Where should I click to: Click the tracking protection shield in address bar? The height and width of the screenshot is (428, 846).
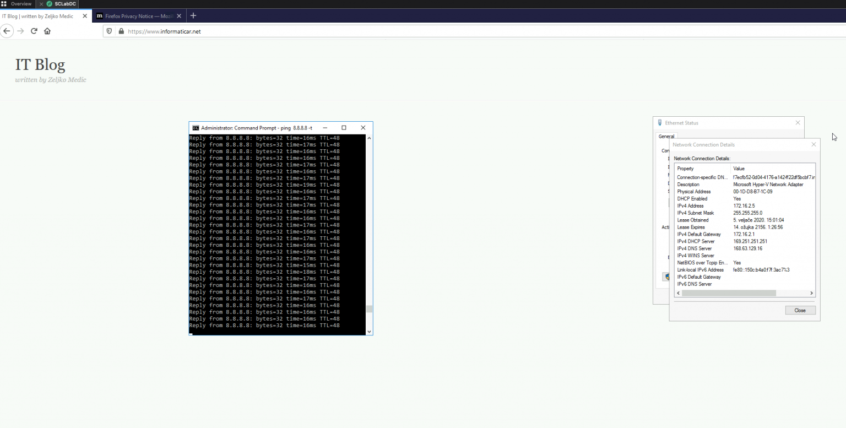coord(109,31)
